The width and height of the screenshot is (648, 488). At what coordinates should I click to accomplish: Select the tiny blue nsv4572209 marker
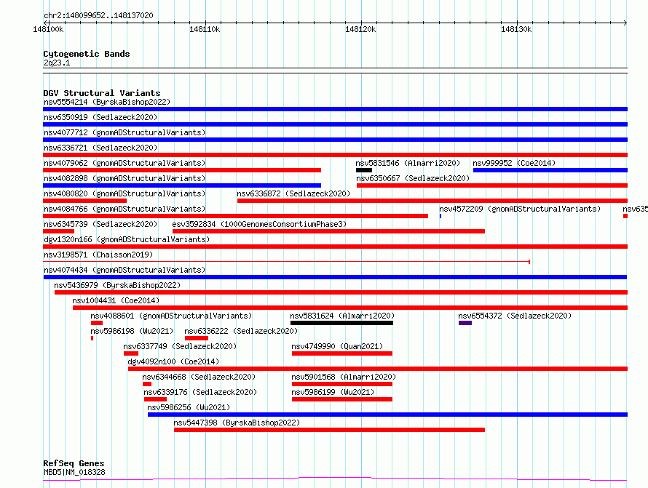[x=440, y=216]
